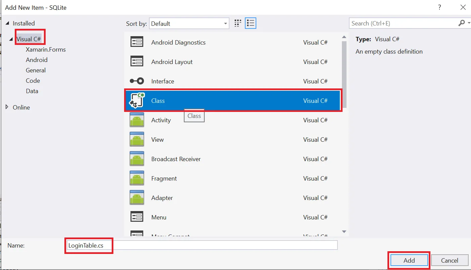Click the Name input field
Screen dimensions: 471x270
(x=202, y=245)
